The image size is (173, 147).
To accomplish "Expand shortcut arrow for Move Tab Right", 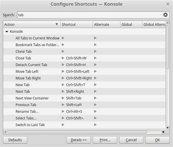I will (63, 78).
